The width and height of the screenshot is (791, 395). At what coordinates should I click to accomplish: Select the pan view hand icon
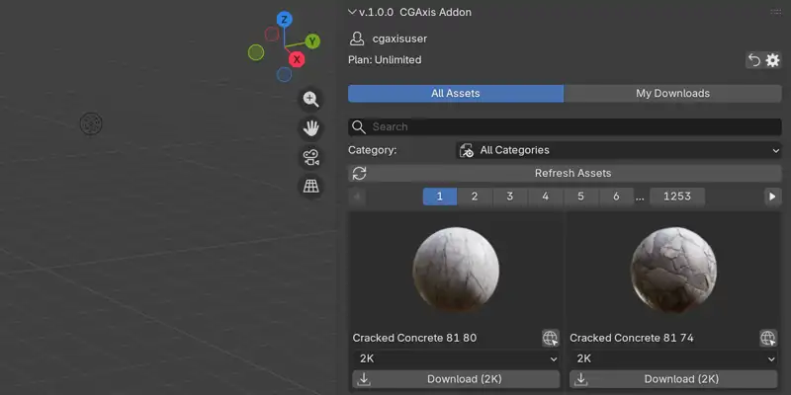click(311, 128)
